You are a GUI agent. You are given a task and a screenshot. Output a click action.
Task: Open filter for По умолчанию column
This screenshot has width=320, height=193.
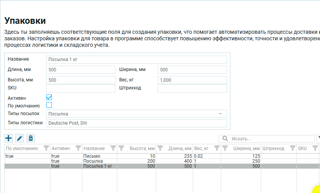[x=46, y=148]
